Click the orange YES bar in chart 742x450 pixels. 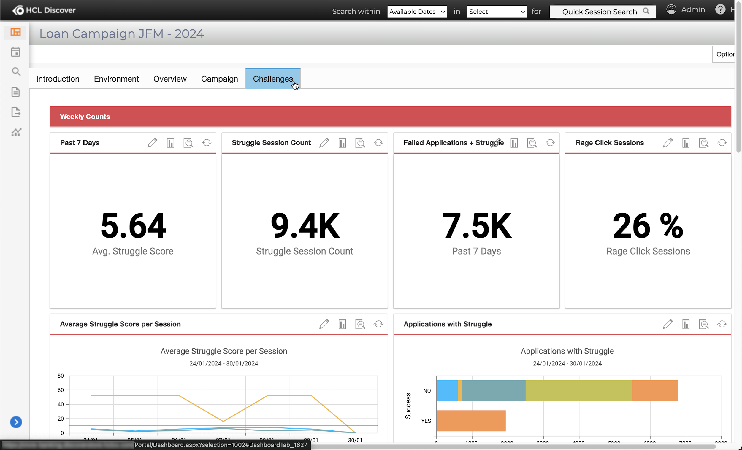pyautogui.click(x=471, y=421)
